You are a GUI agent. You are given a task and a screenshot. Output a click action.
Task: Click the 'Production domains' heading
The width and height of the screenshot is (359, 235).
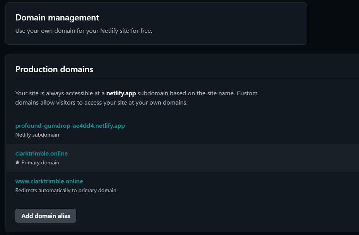54,69
